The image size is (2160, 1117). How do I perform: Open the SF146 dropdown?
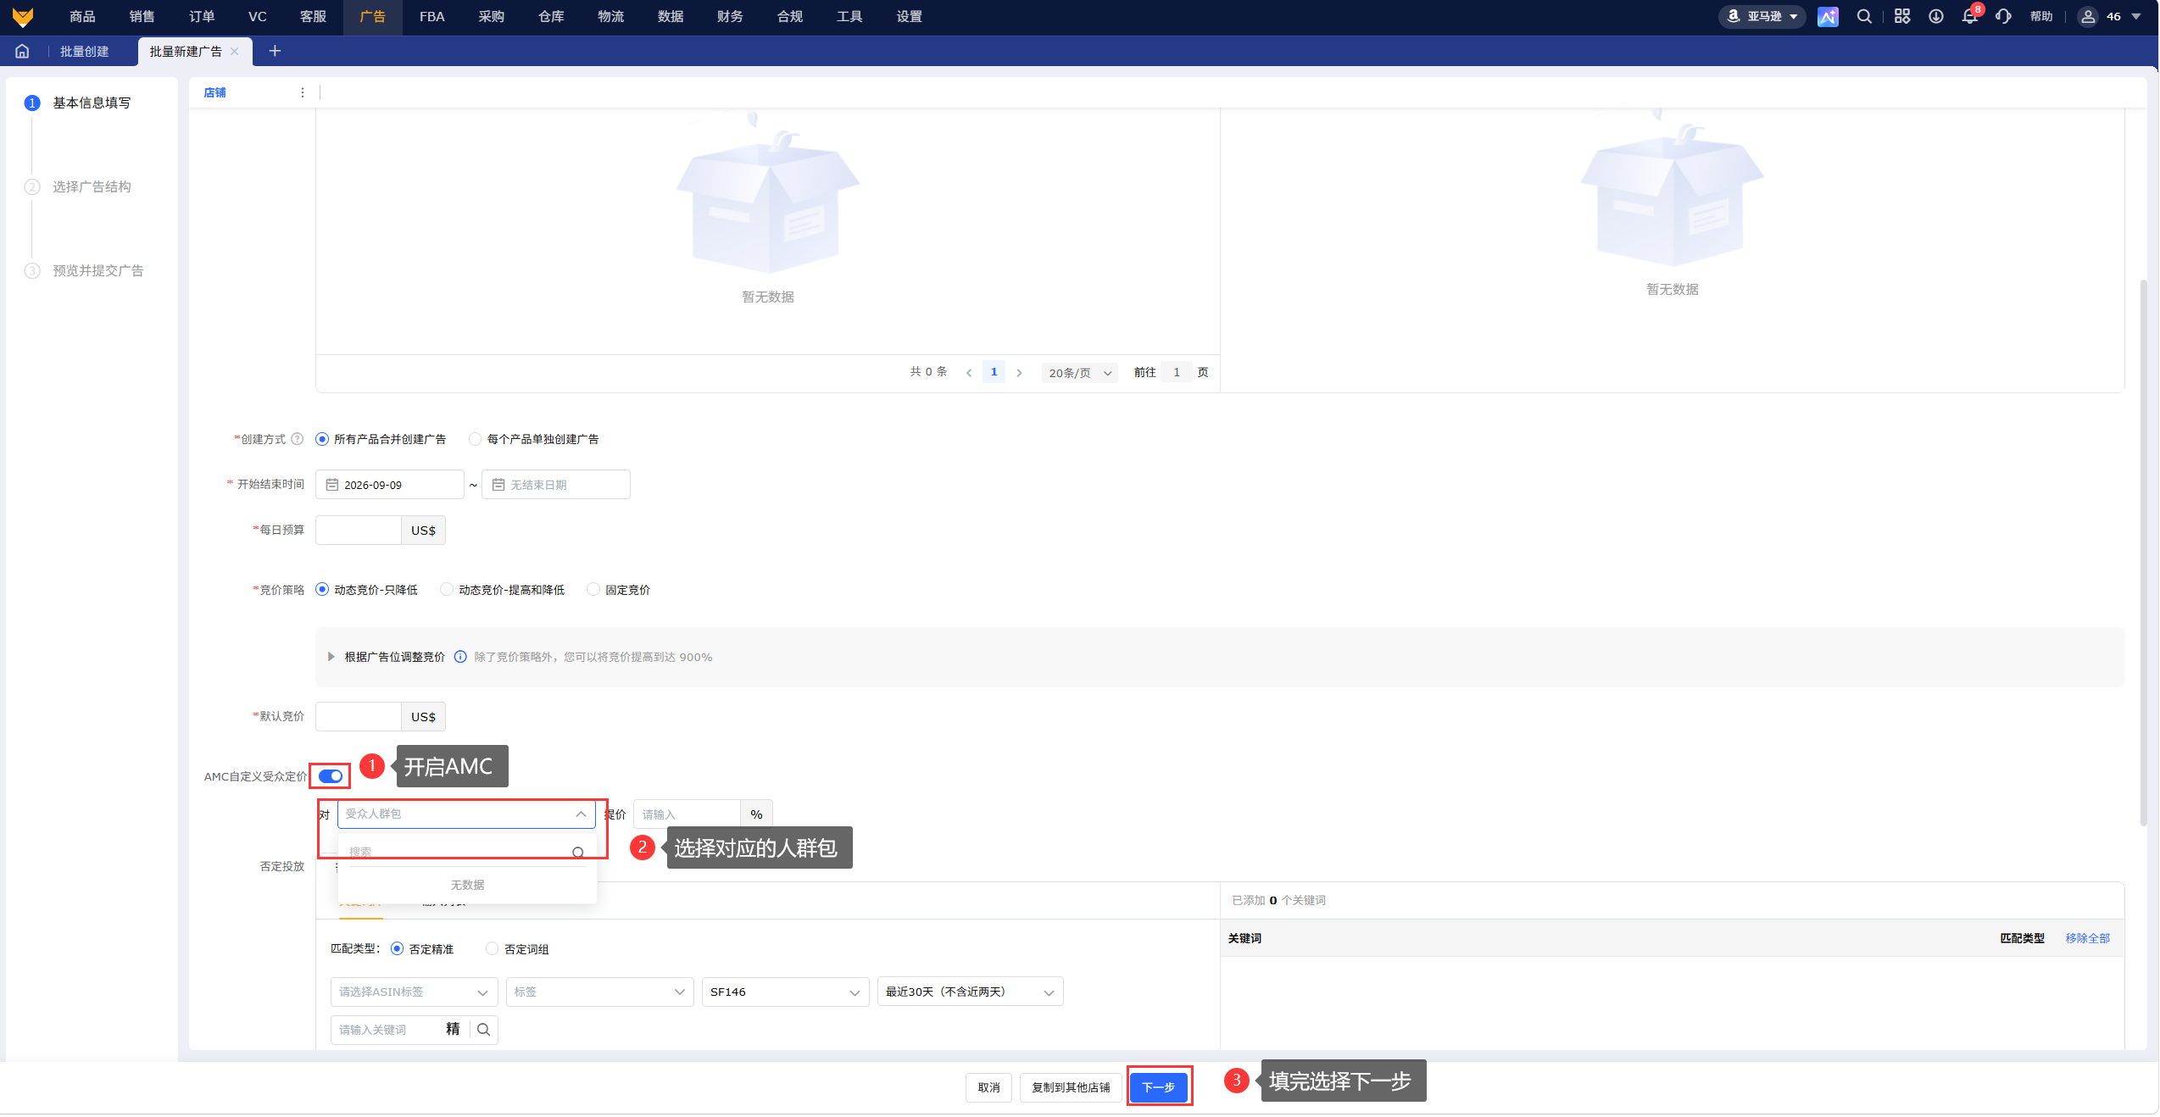point(785,992)
